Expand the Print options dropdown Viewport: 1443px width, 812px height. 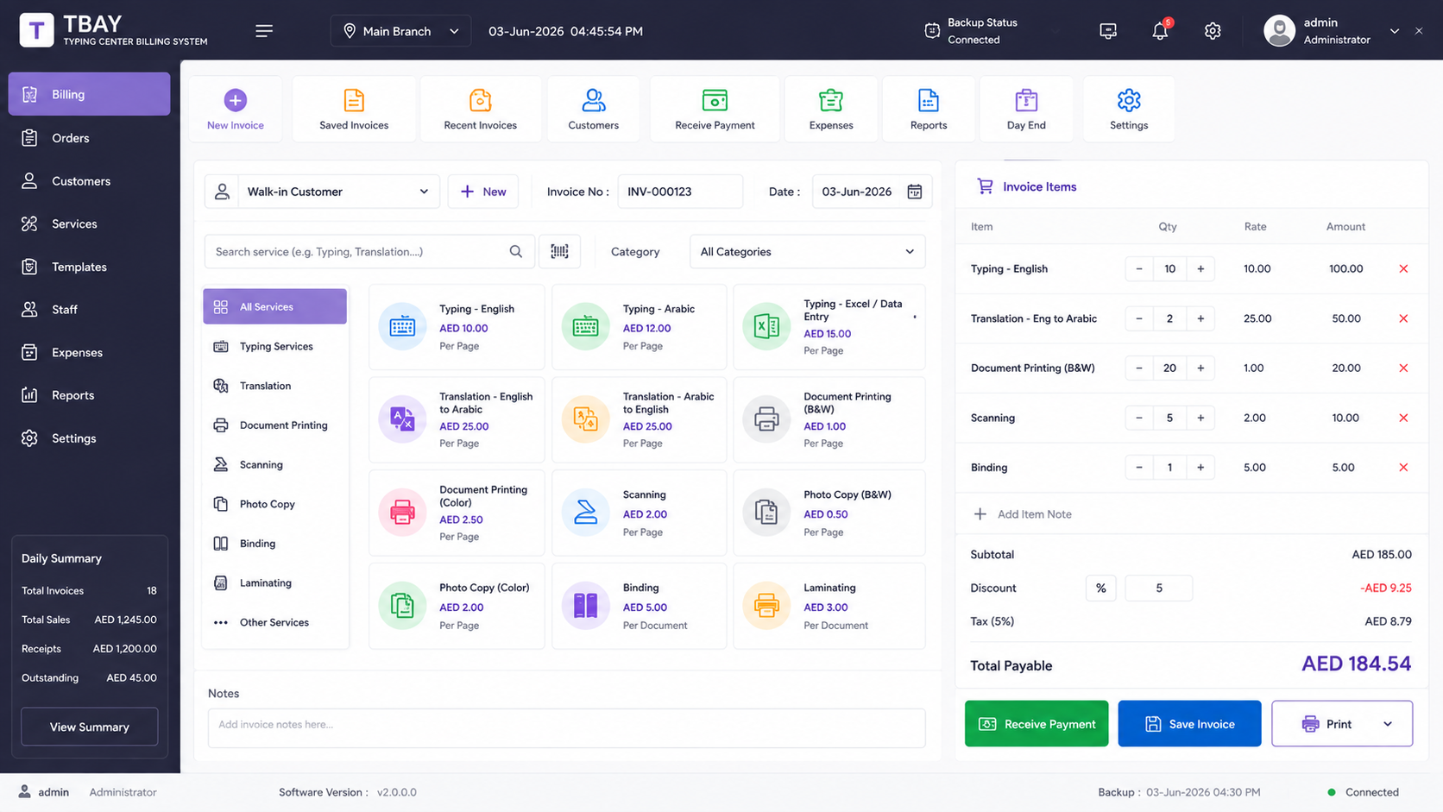pyautogui.click(x=1388, y=724)
